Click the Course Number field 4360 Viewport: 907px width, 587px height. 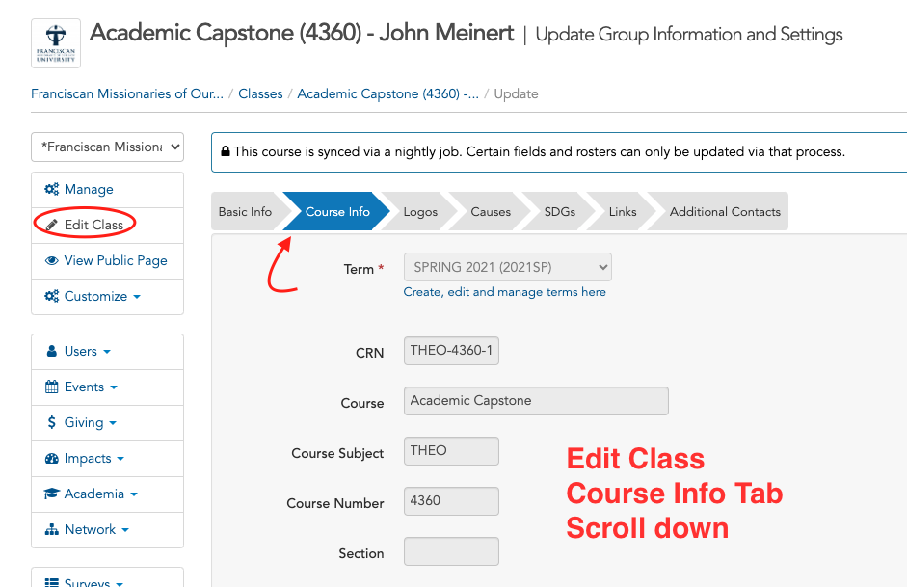[x=451, y=501]
